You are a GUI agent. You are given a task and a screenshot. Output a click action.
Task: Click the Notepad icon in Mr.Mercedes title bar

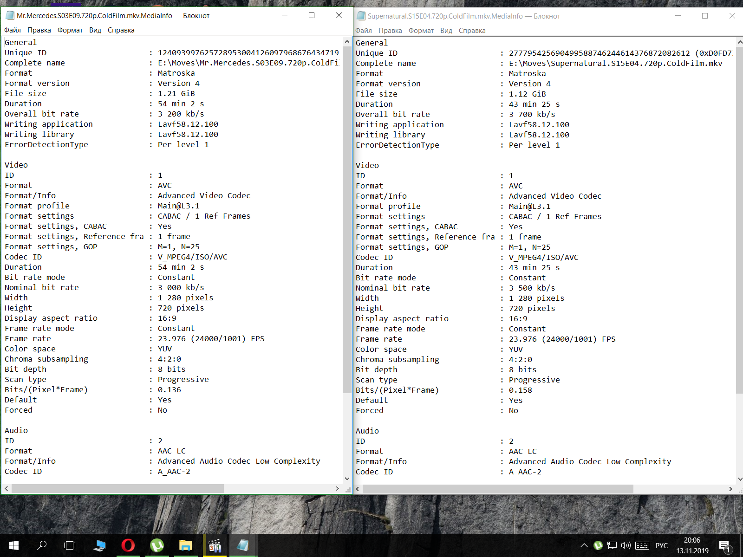10,15
